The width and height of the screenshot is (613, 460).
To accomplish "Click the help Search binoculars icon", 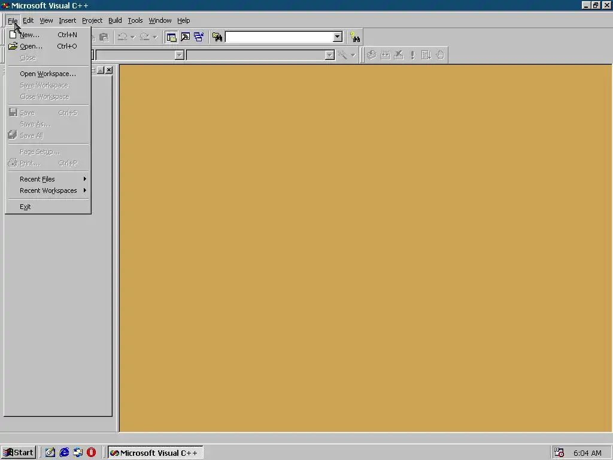I will coord(355,37).
